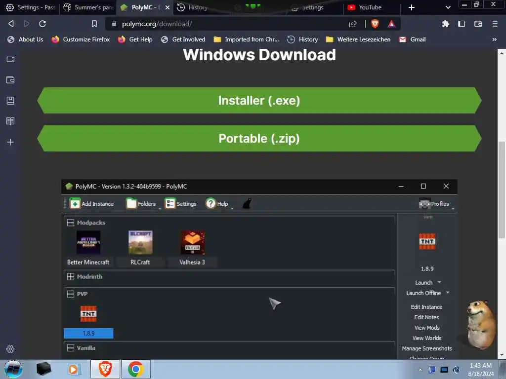Image resolution: width=506 pixels, height=379 pixels.
Task: Click the PolyMC cat icon in toolbar
Action: click(247, 203)
